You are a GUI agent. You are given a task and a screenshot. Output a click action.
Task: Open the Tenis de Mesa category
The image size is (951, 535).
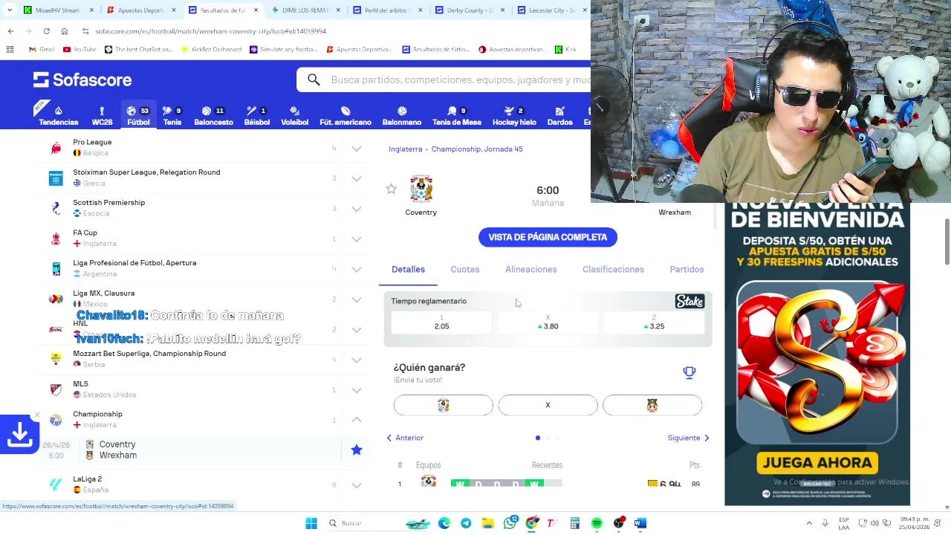[457, 115]
